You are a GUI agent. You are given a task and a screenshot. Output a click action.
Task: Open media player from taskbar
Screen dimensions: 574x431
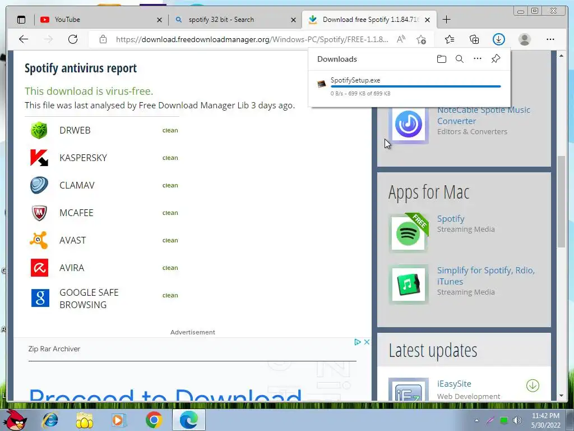point(119,420)
